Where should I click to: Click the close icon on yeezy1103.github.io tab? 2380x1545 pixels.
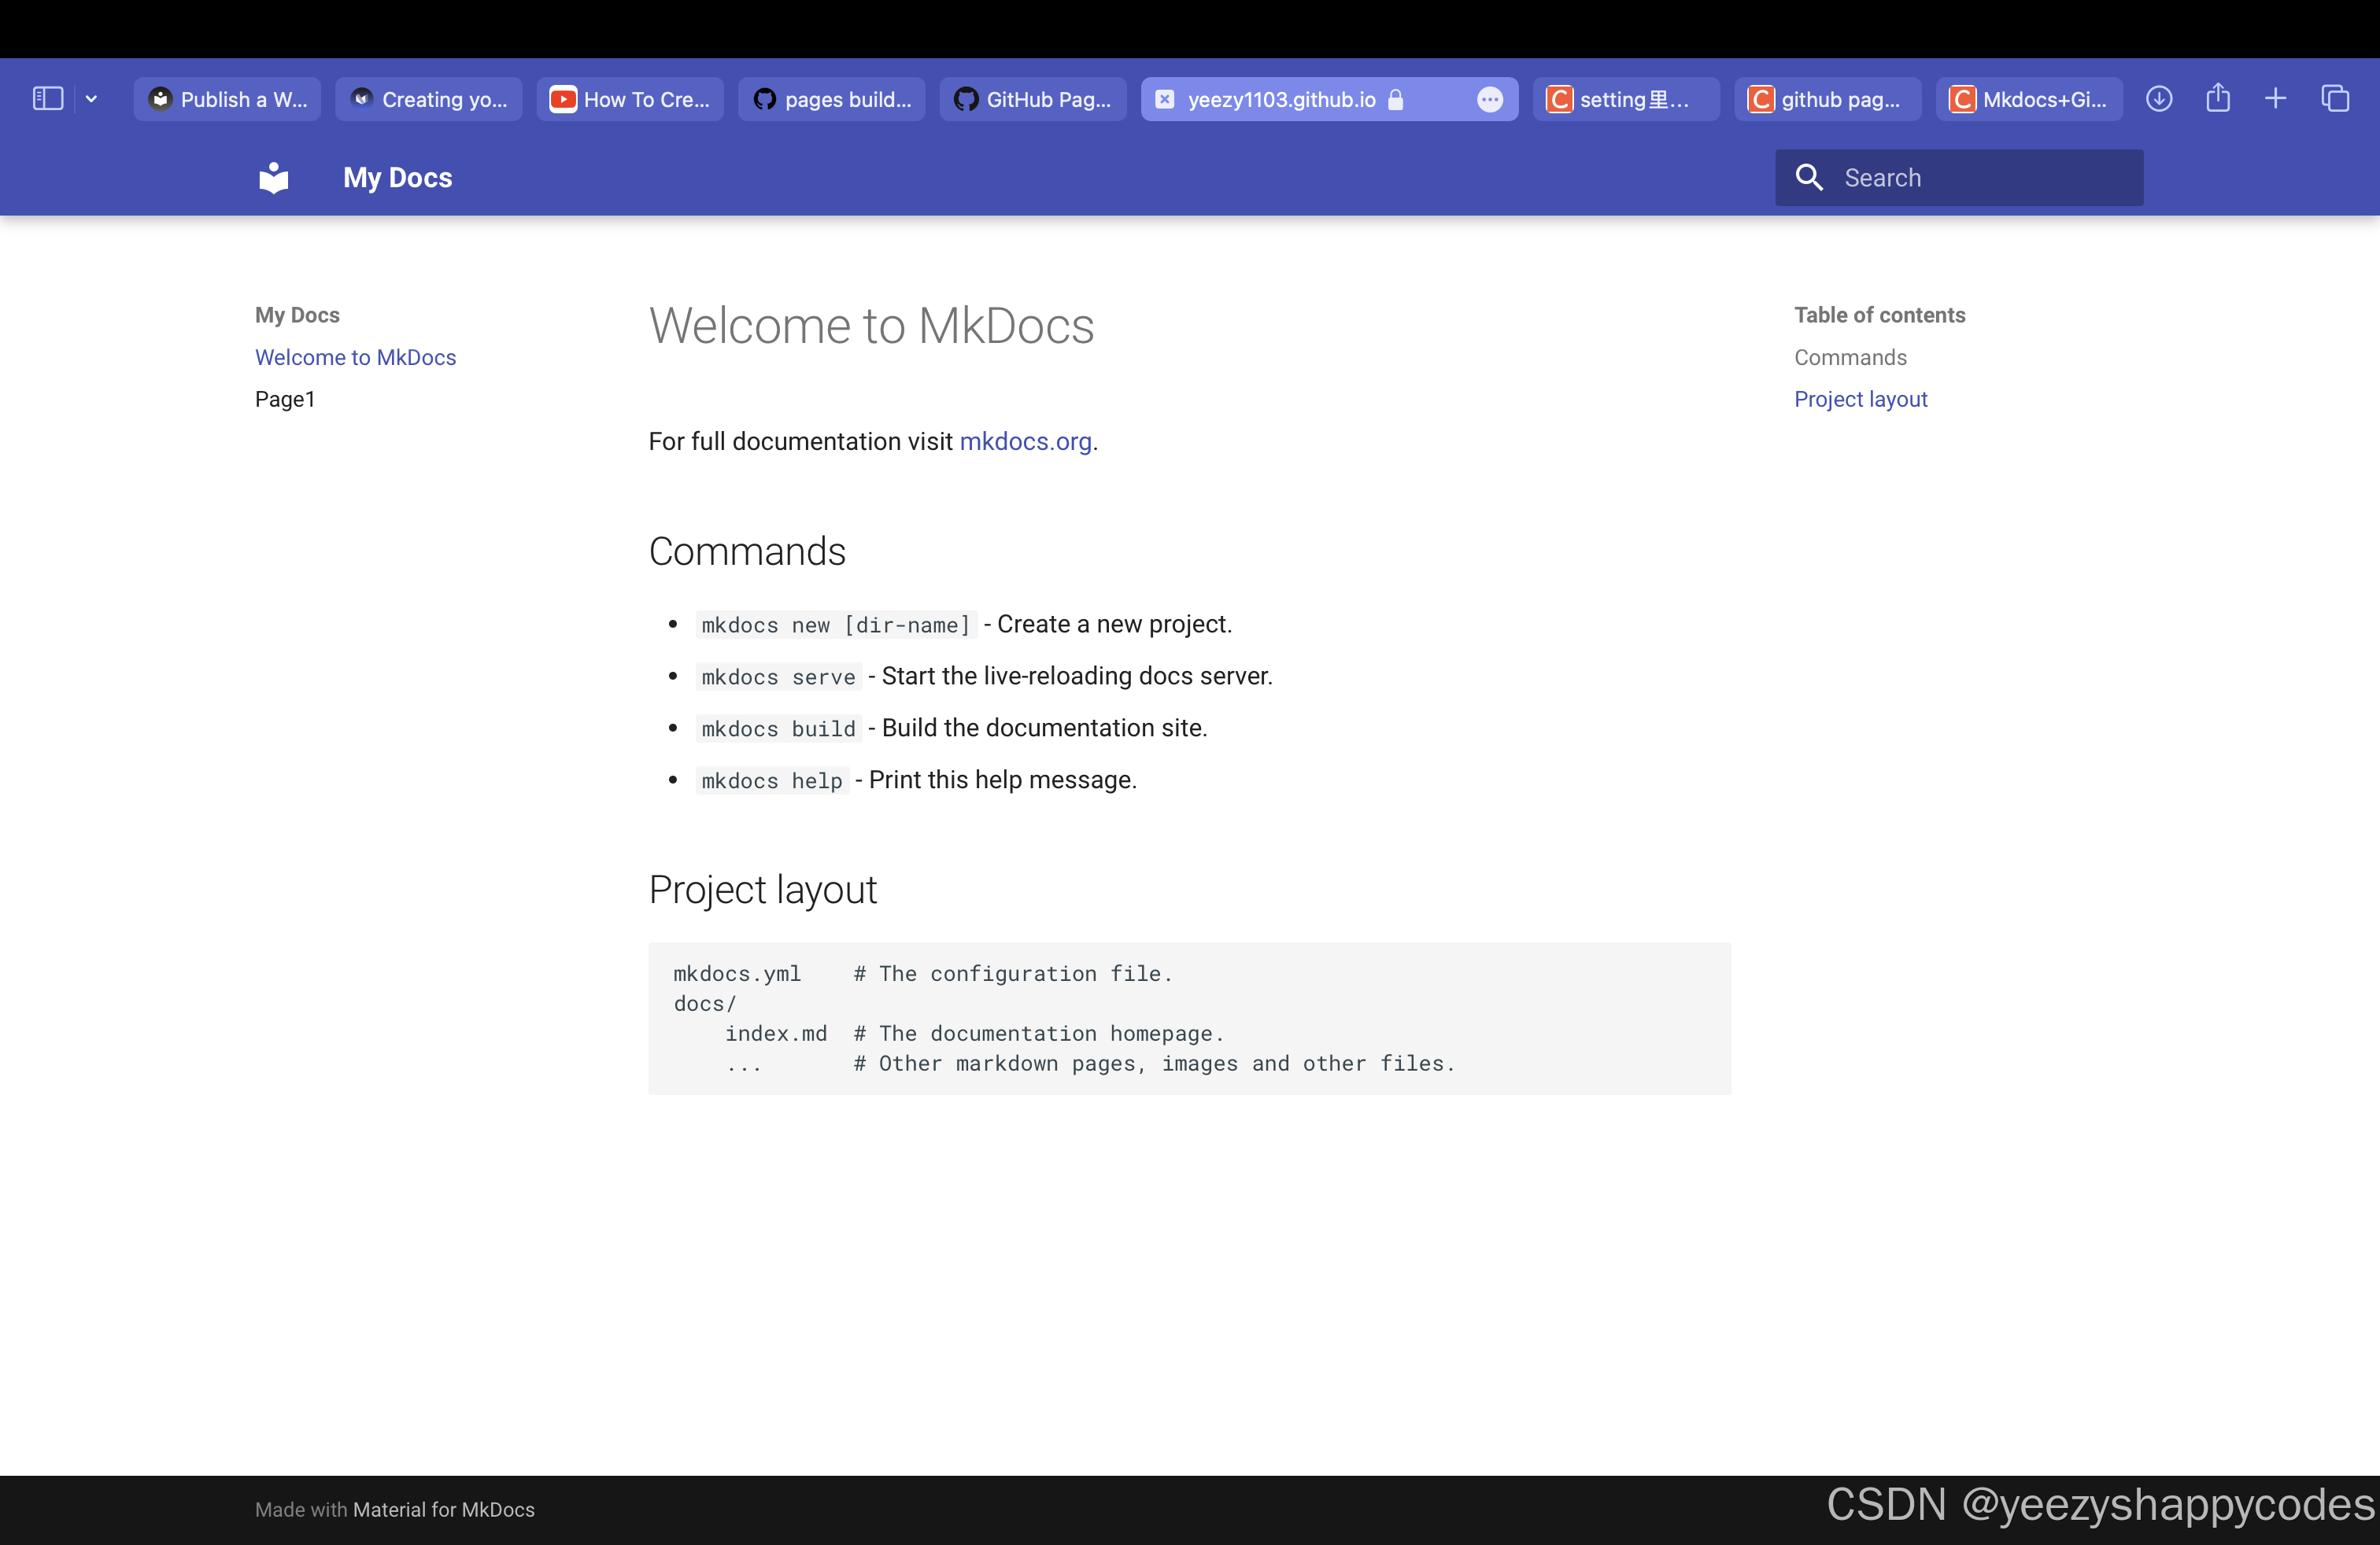click(1165, 99)
